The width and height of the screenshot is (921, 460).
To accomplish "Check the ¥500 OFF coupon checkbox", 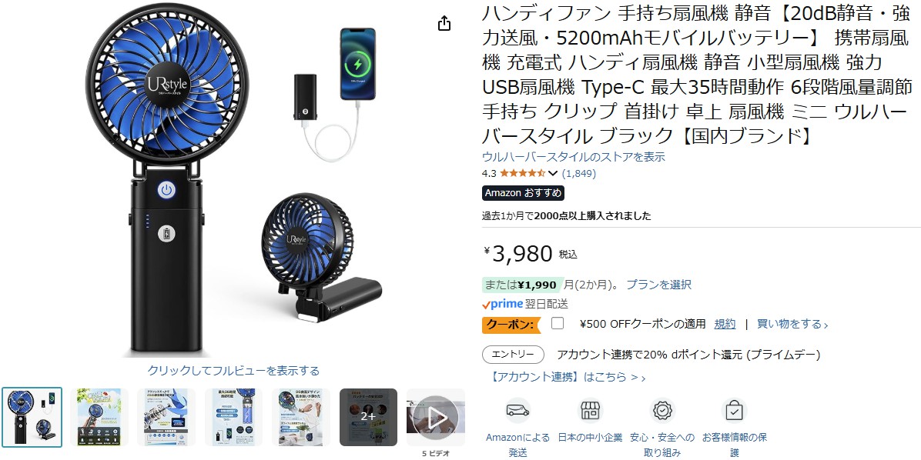I will click(x=558, y=323).
